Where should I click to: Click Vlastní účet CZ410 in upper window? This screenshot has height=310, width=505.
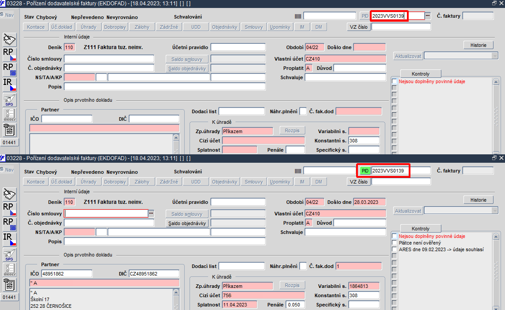[345, 59]
